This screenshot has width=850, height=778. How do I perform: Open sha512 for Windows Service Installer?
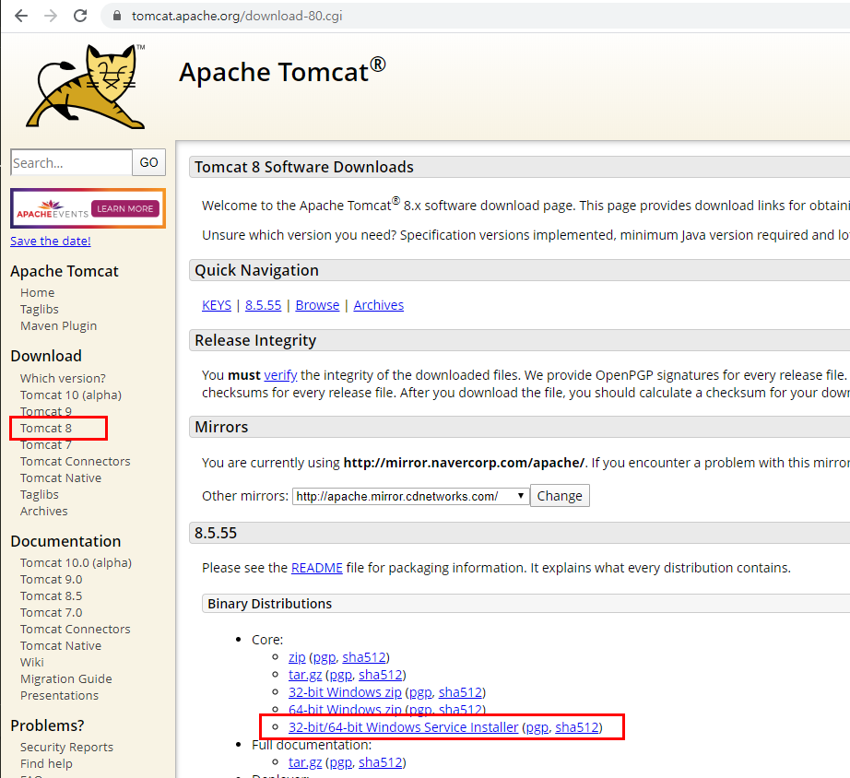(x=577, y=727)
